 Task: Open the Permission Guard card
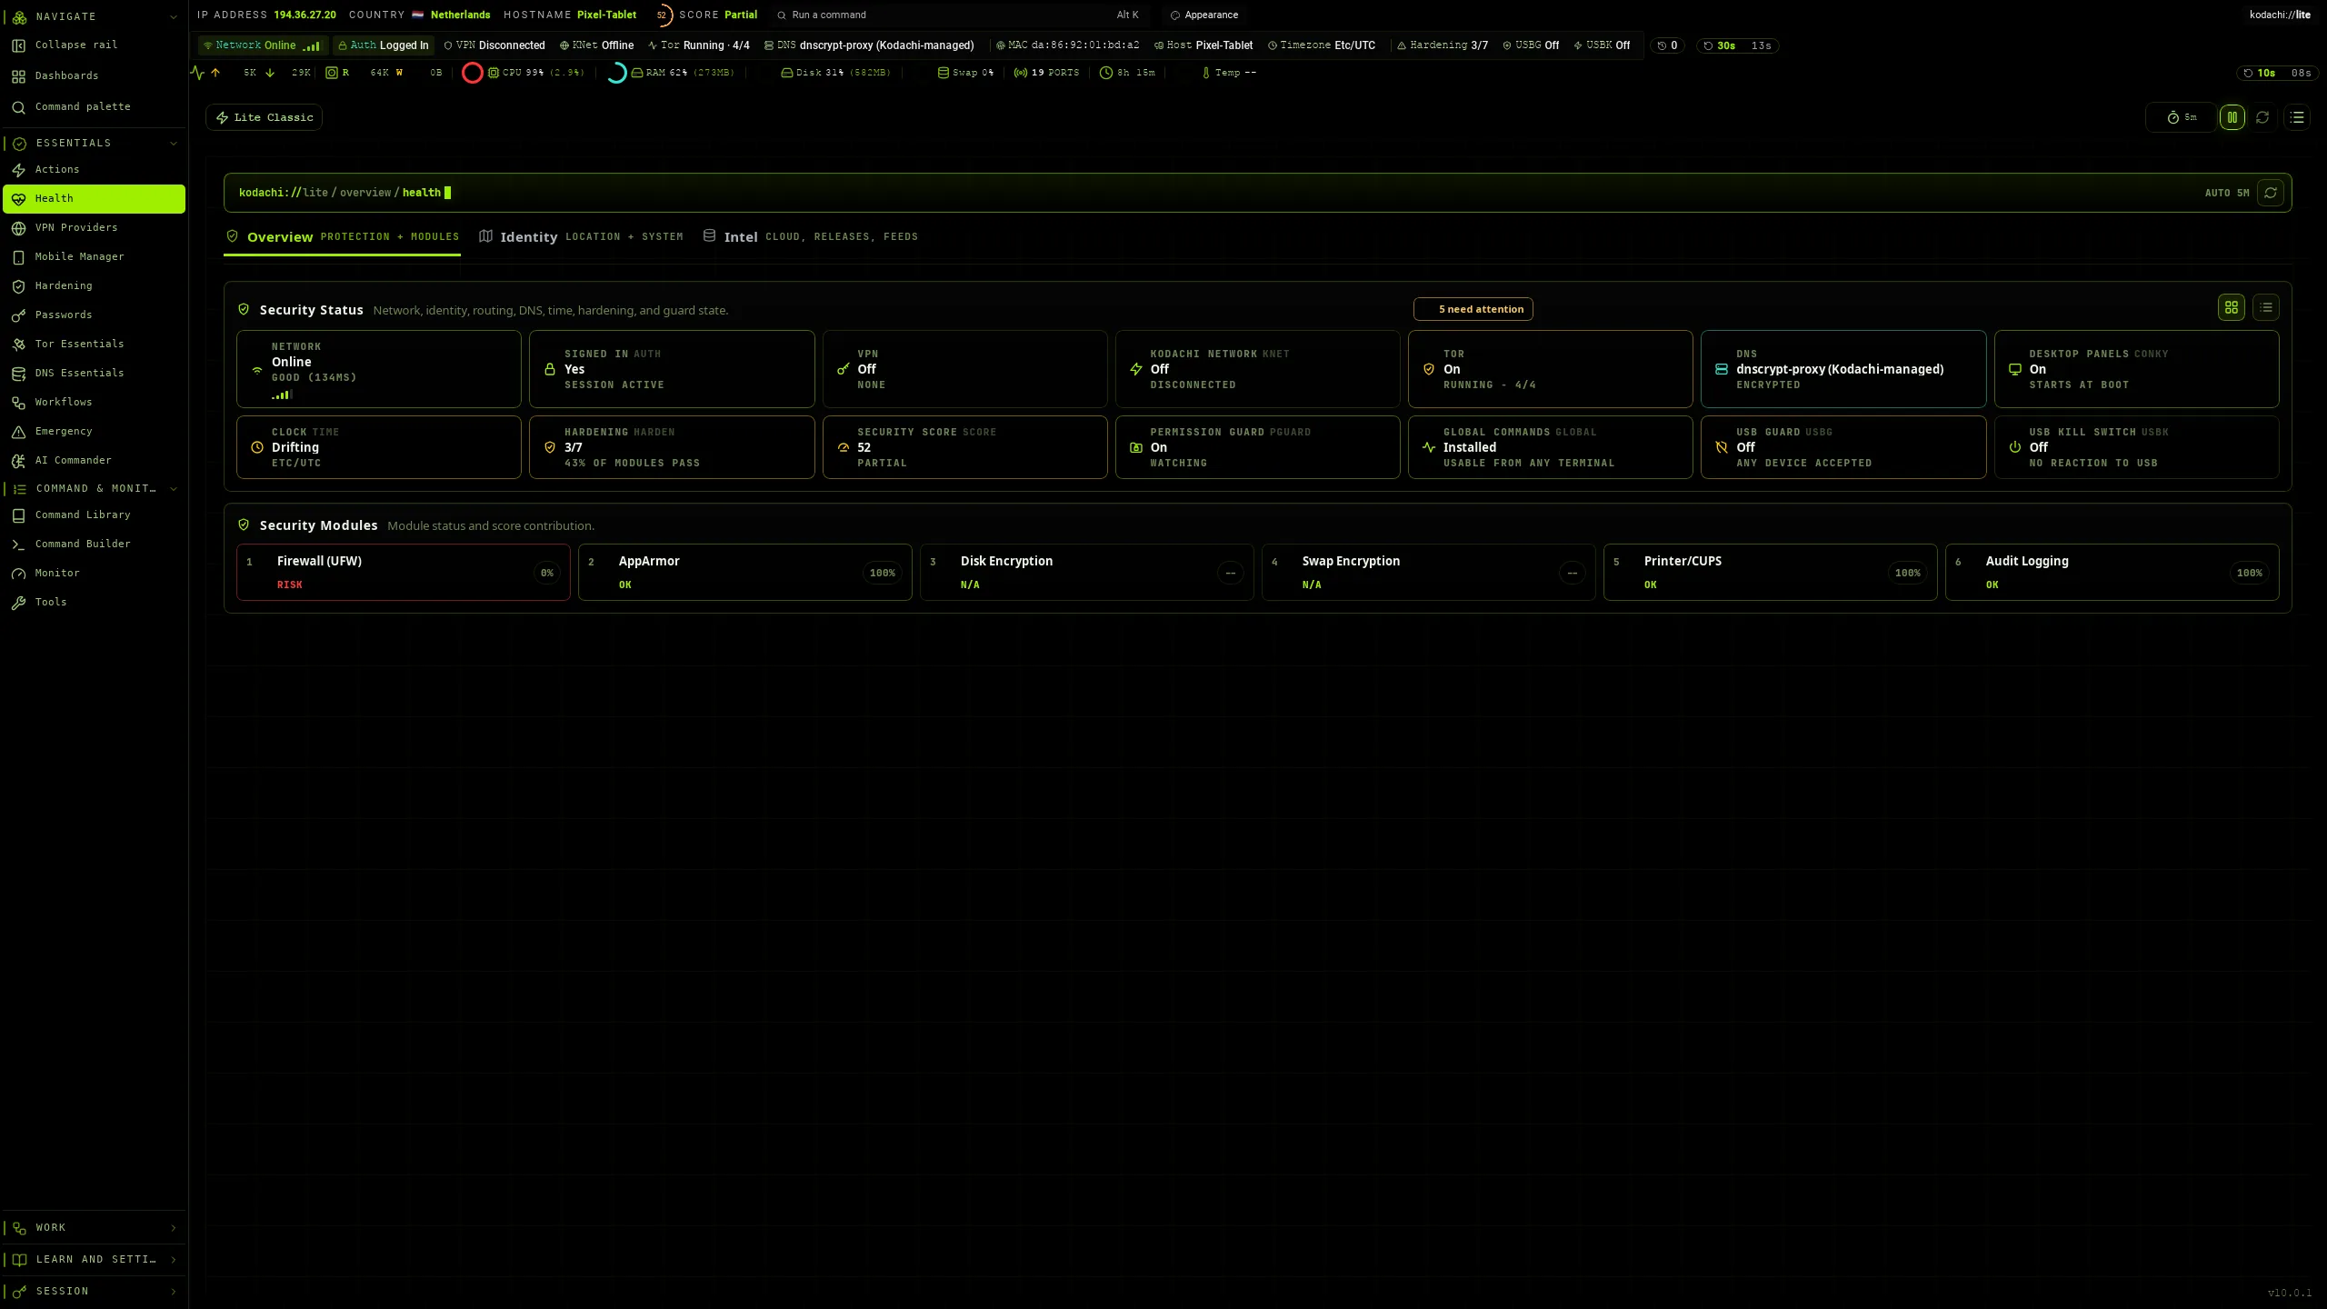1258,447
